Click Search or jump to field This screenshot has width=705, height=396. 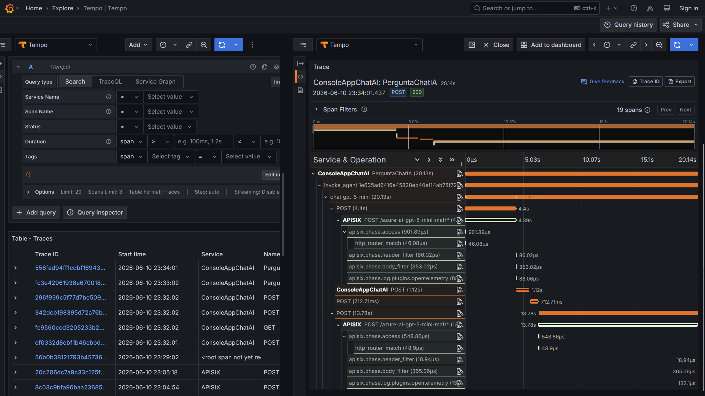point(535,8)
